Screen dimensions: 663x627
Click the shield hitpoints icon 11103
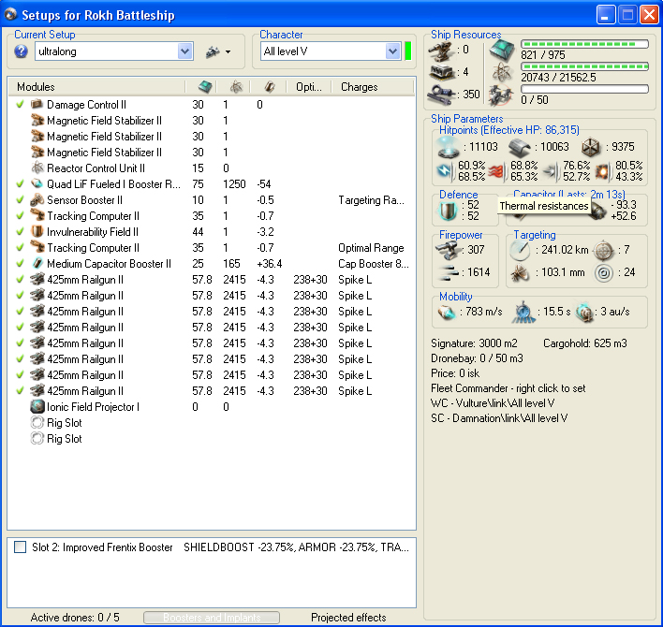point(449,148)
